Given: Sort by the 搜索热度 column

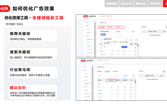Looking at the screenshot, I should pos(118,80).
